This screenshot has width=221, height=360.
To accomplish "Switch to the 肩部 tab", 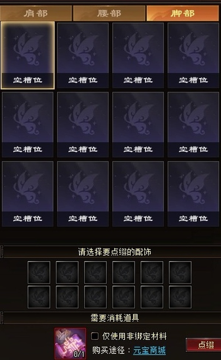I will (36, 13).
